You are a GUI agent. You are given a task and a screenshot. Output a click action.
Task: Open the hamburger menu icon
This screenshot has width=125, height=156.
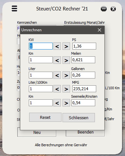click(x=14, y=8)
